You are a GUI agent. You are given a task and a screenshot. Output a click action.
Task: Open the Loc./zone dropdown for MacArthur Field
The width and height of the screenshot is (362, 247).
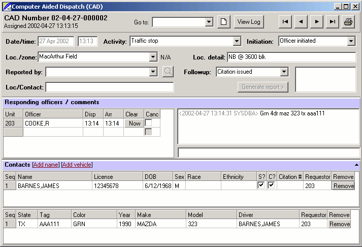153,57
